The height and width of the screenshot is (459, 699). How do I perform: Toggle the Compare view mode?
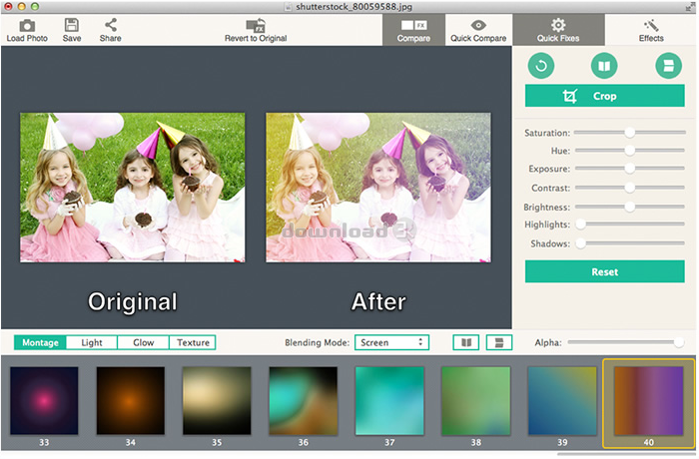point(413,29)
